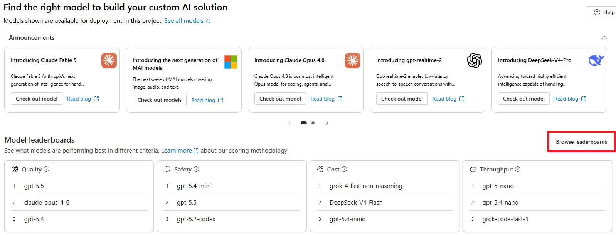The height and width of the screenshot is (235, 616).
Task: Click external link icon beside Learn more
Action: click(196, 151)
